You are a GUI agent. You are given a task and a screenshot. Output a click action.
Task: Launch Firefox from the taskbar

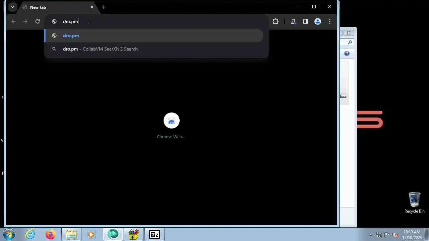tap(51, 235)
